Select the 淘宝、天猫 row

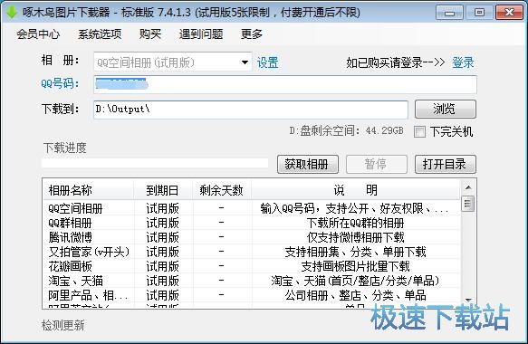252,281
